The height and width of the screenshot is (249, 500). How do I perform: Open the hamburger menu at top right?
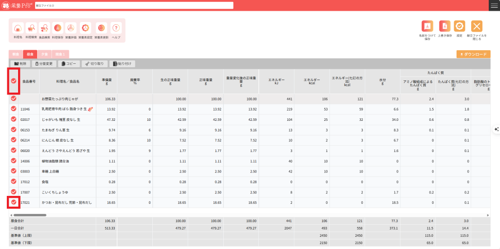click(494, 5)
